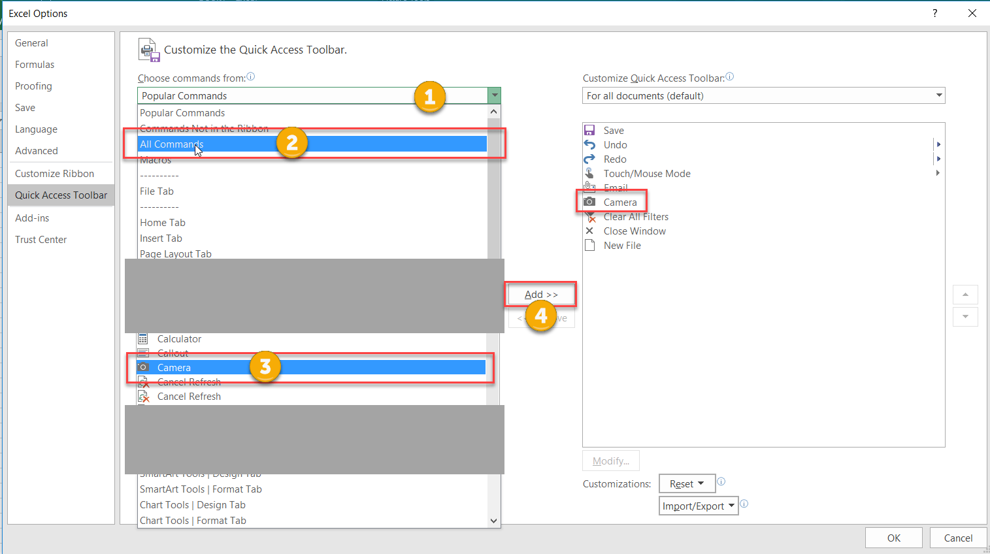
Task: Click the Help question mark icon
Action: click(935, 13)
